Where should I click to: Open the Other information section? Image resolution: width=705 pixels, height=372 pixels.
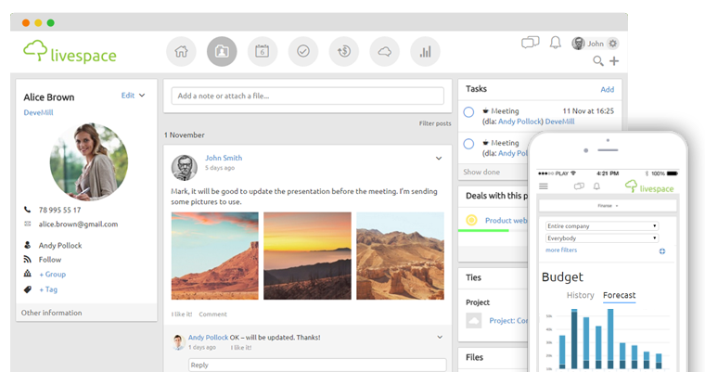[86, 313]
